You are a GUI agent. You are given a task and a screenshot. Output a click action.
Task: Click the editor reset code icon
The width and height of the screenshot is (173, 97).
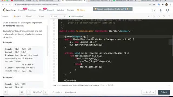(x=159, y=16)
